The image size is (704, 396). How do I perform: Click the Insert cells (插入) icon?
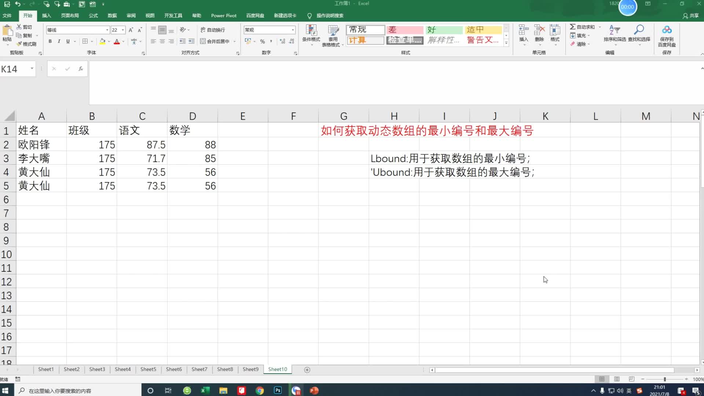tap(524, 30)
